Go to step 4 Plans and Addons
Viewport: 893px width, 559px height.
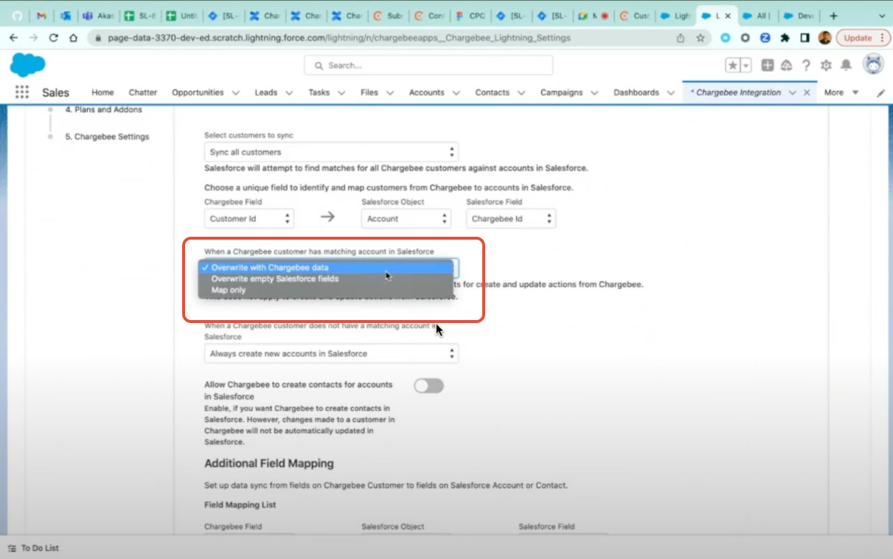pyautogui.click(x=102, y=110)
